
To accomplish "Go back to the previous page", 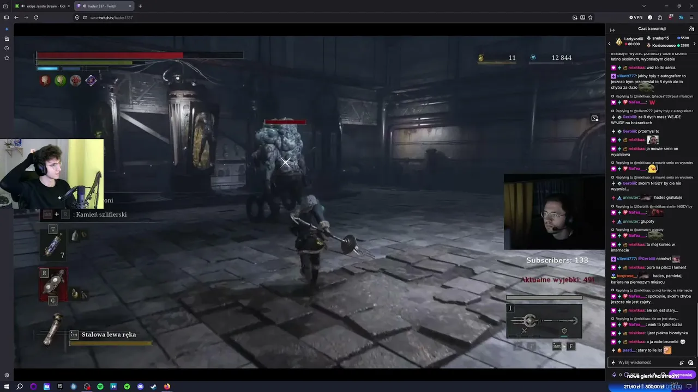I will coord(16,17).
